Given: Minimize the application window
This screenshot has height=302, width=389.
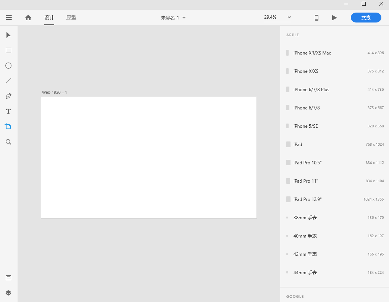Looking at the screenshot, I should pos(346,4).
